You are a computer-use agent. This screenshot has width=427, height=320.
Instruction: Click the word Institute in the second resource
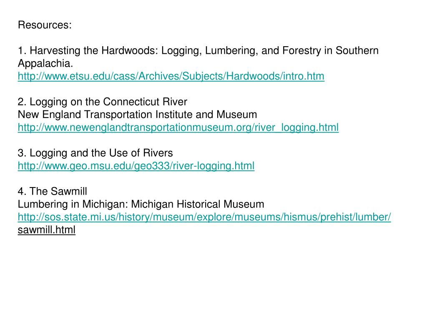tap(174, 115)
